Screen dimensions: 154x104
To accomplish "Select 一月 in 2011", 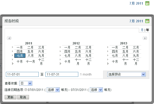I will click(20, 48).
